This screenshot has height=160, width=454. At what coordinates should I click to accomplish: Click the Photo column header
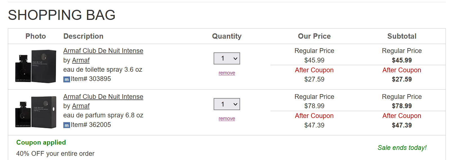pyautogui.click(x=36, y=36)
